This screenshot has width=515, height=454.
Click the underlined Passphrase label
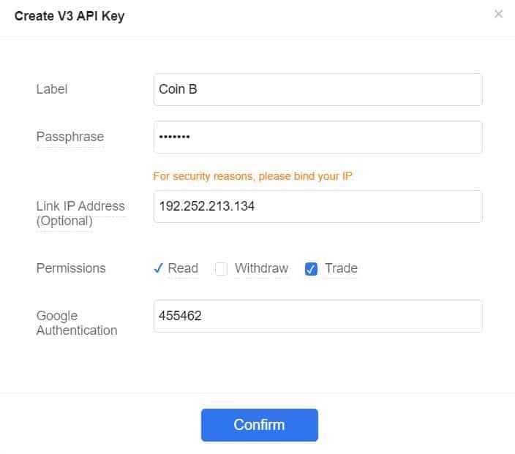click(x=70, y=137)
